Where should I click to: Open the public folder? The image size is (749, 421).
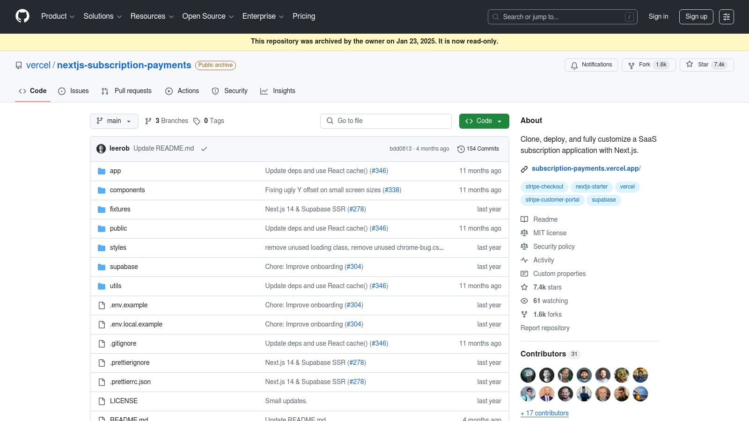tap(118, 228)
